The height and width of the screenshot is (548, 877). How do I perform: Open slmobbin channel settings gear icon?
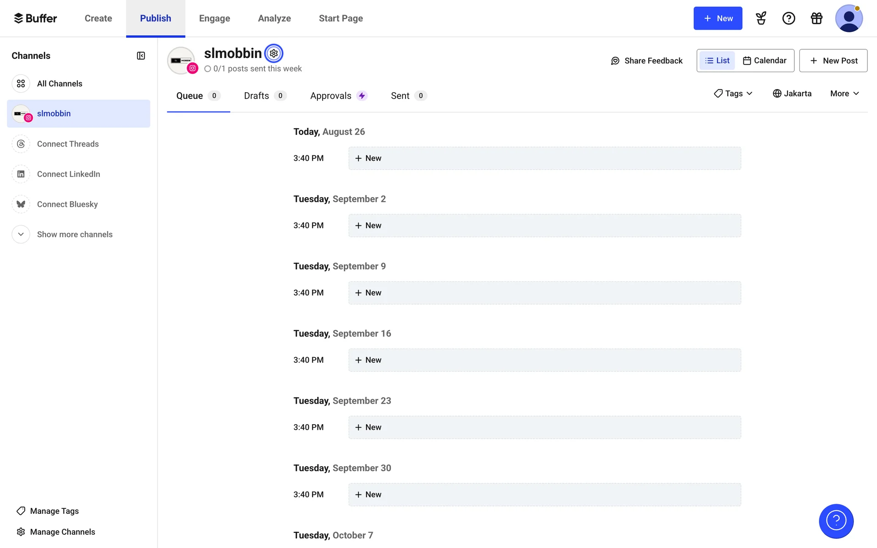pos(274,53)
